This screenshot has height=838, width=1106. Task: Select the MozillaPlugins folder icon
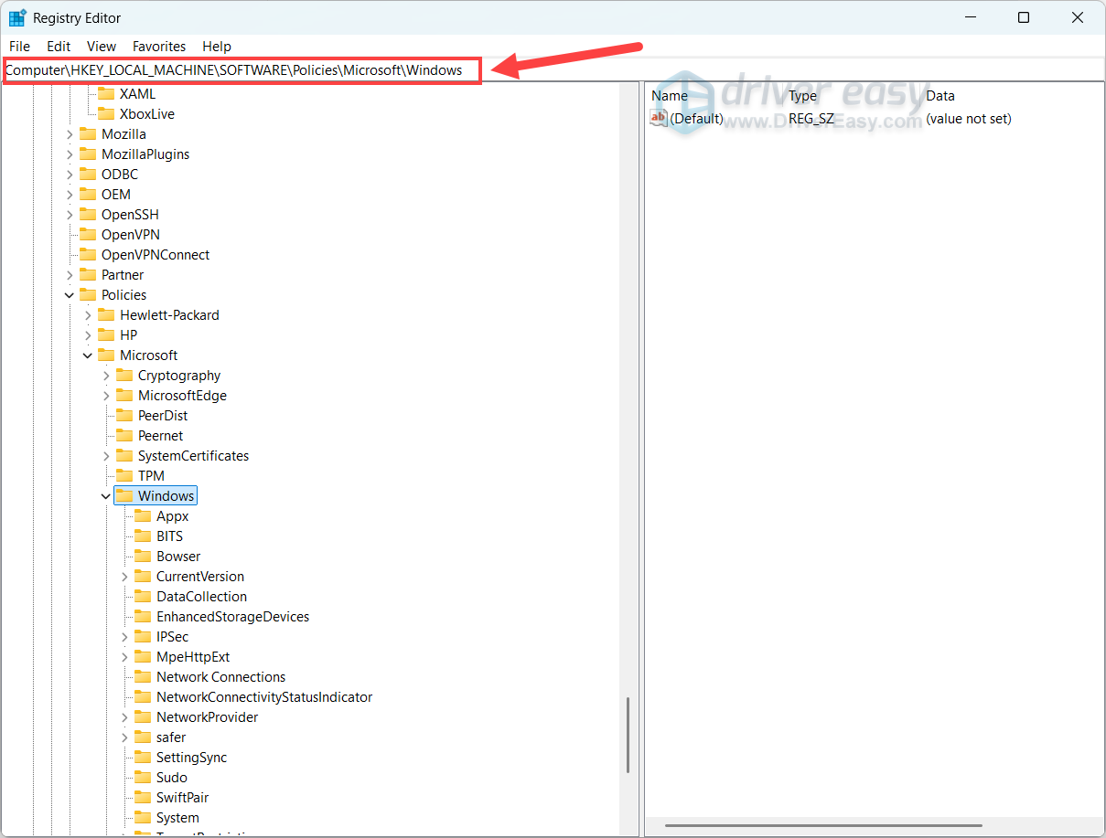[x=88, y=154]
